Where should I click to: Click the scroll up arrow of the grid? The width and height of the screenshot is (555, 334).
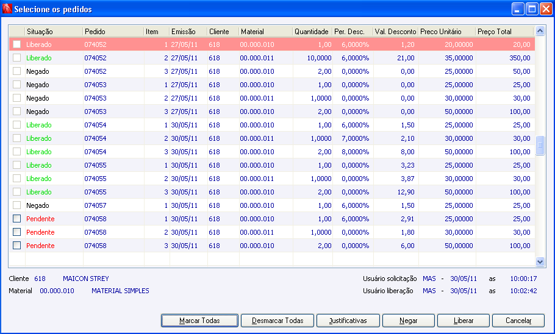click(540, 31)
